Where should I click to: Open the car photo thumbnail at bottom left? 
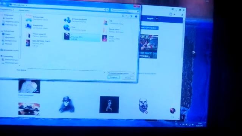(29, 109)
